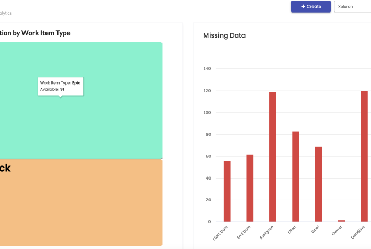Select the Assignee bar in Missing Data
Viewport: 371px width, 249px height.
273,157
